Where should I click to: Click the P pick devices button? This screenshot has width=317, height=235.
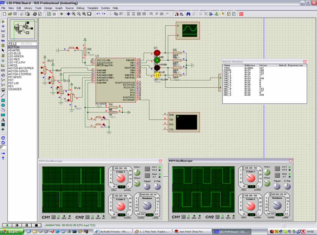[x=10, y=44]
